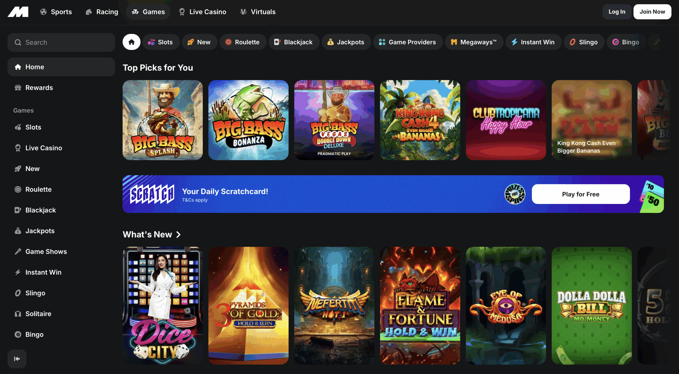Screen dimensions: 679x374
Task: Click the home icon category chip
Action: point(132,42)
